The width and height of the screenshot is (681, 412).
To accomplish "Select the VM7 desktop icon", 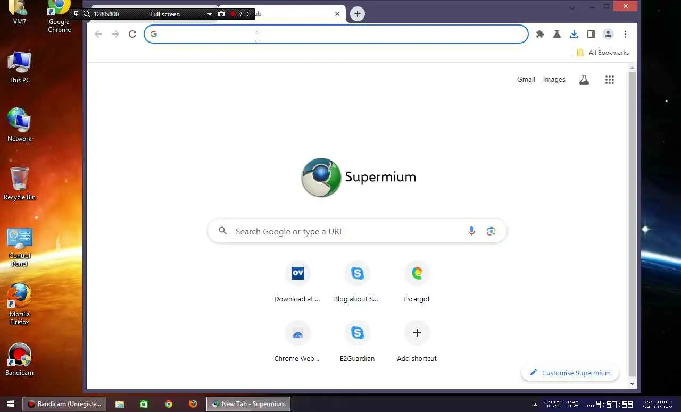I will 20,13.
